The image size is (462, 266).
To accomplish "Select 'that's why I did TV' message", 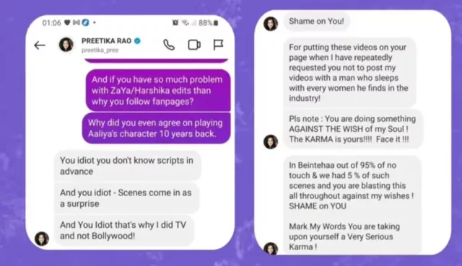I will click(124, 230).
